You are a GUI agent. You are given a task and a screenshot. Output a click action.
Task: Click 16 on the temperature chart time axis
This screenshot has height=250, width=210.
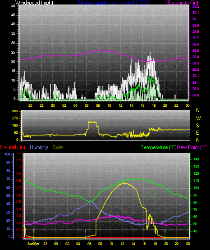pos(144,244)
